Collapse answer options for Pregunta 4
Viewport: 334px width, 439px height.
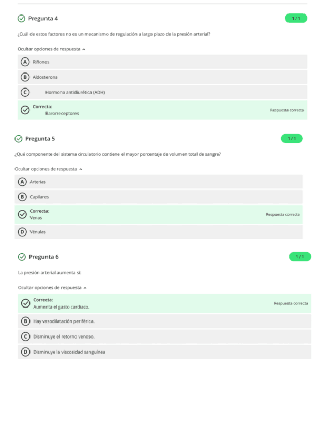51,49
